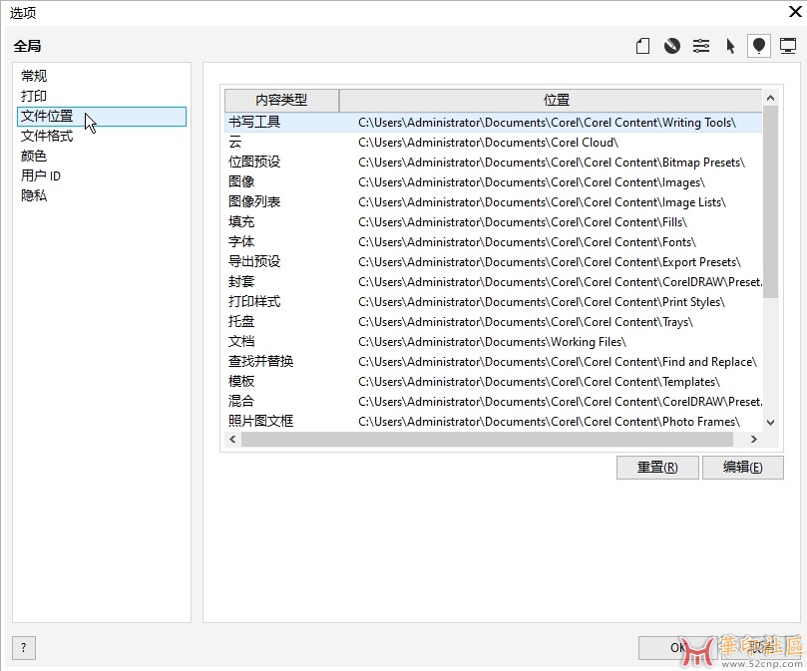
Task: Click the 编辑(E) button
Action: pos(742,467)
